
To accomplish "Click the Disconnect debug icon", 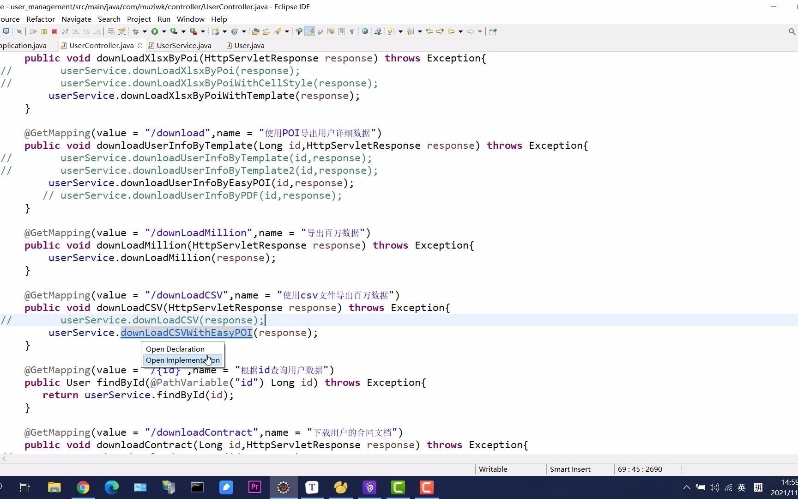I will (65, 31).
